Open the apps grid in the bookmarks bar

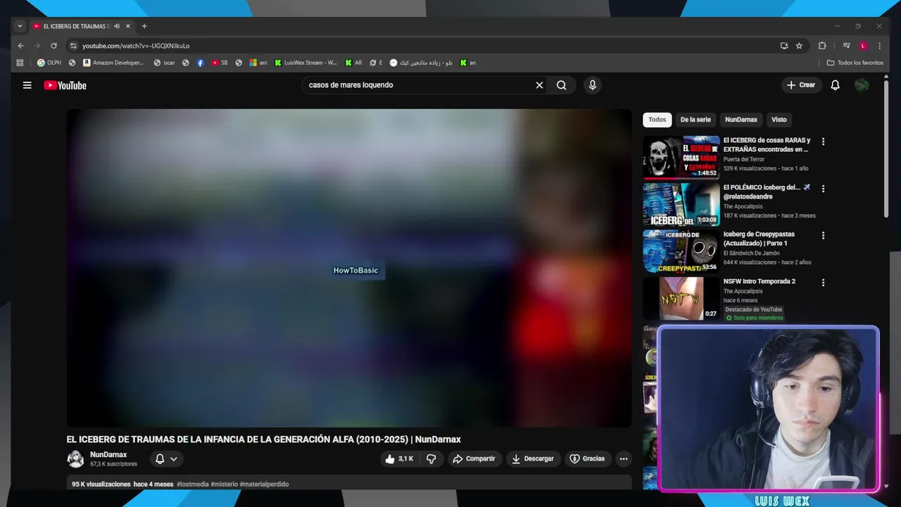[x=20, y=63]
